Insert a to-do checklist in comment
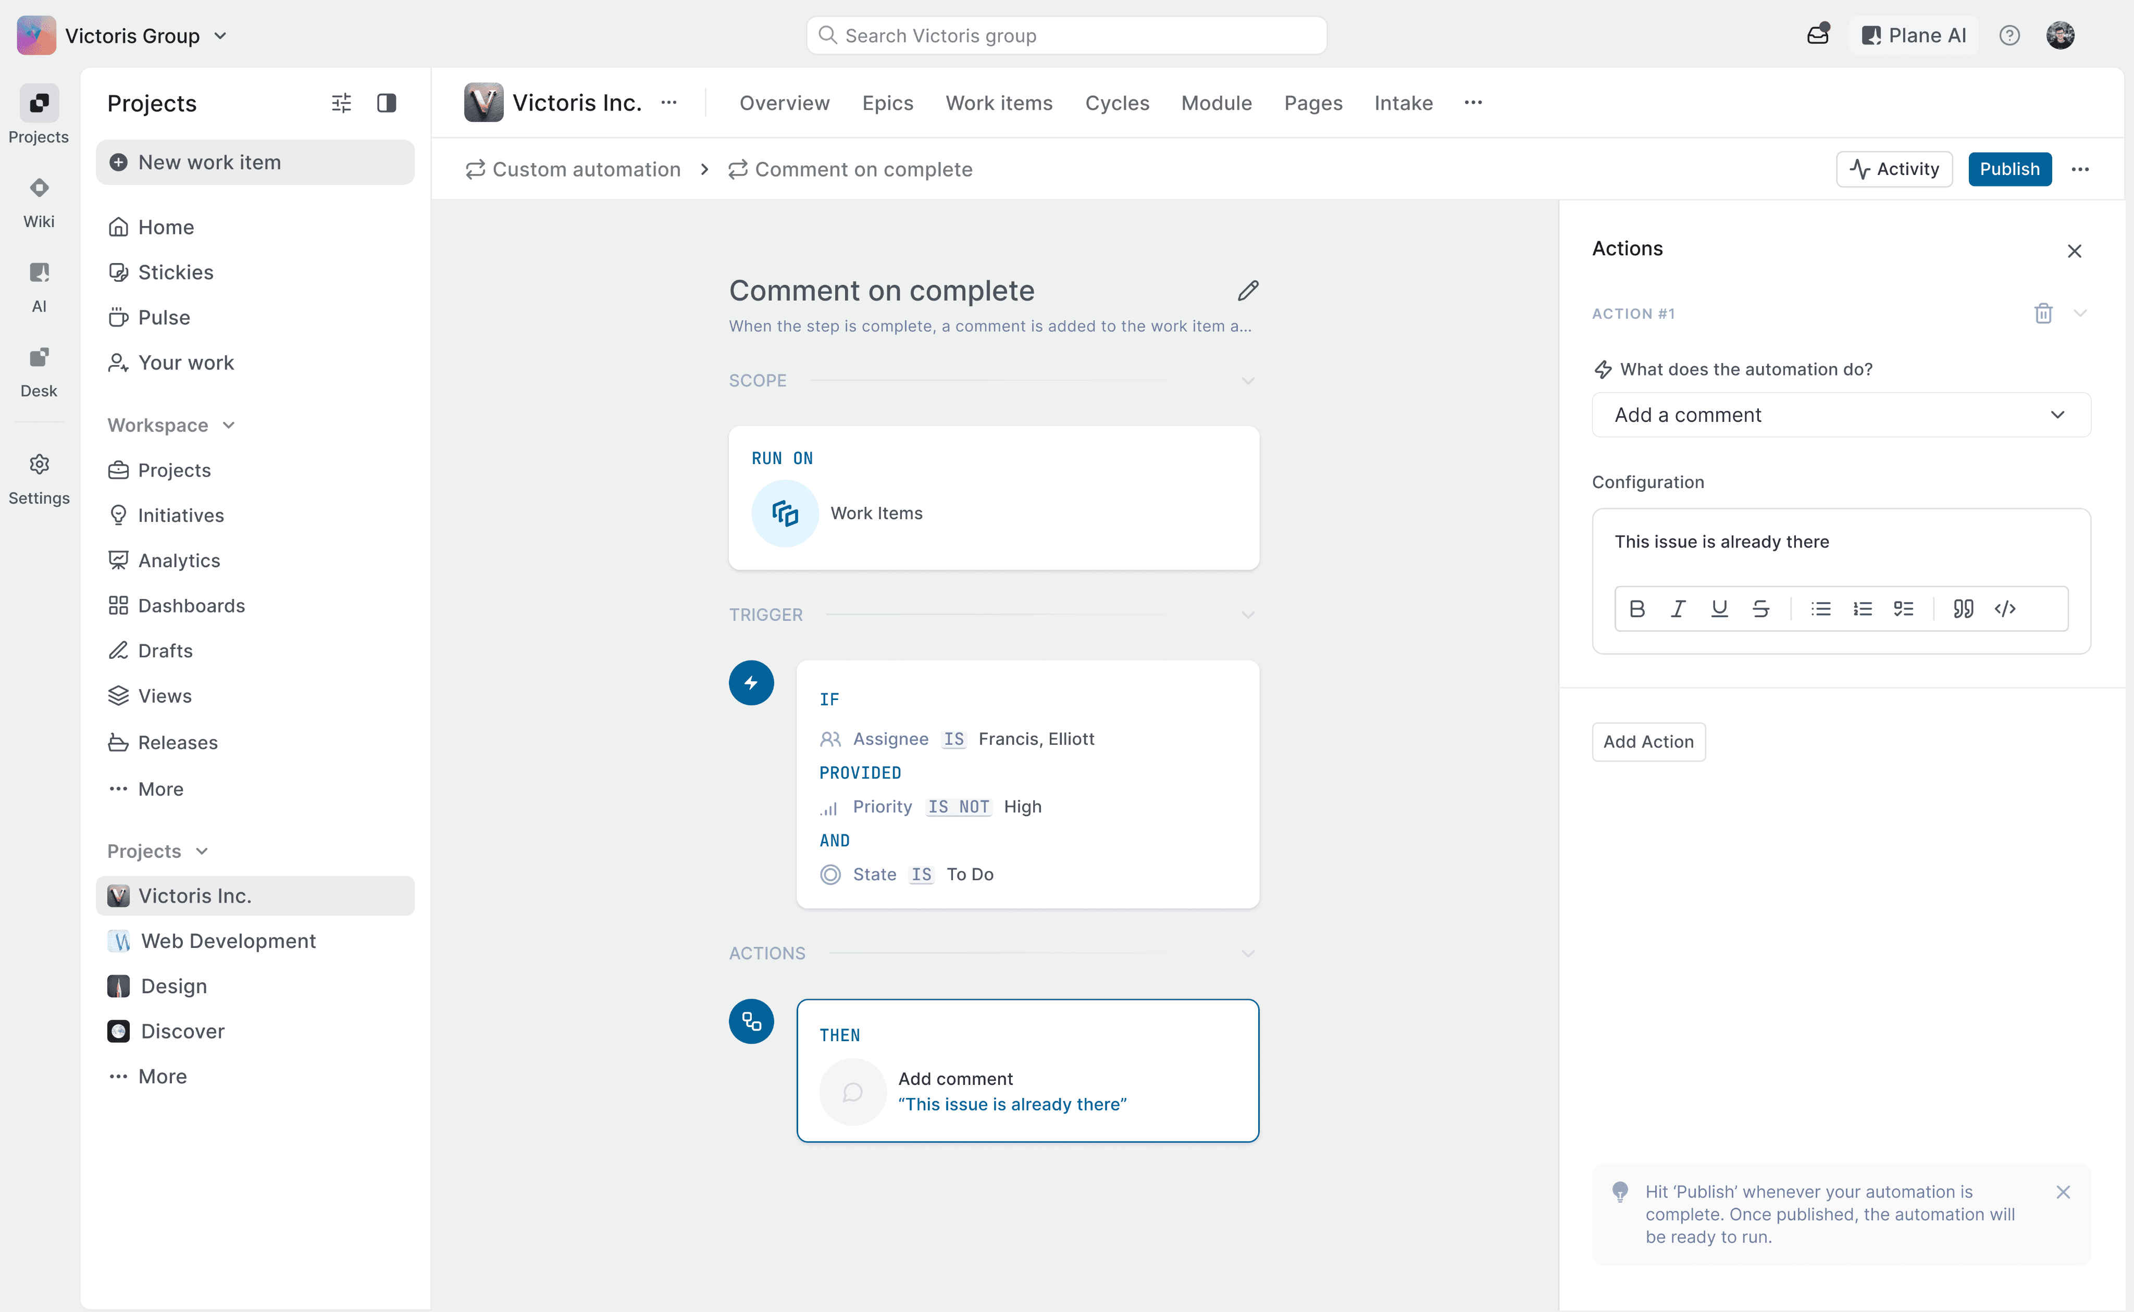Image resolution: width=2134 pixels, height=1312 pixels. (1903, 608)
